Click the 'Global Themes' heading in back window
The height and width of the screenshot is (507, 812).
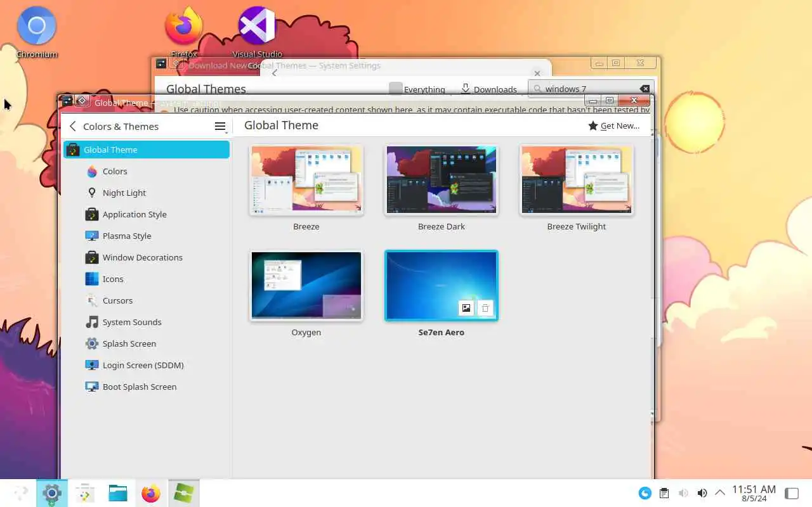[206, 89]
